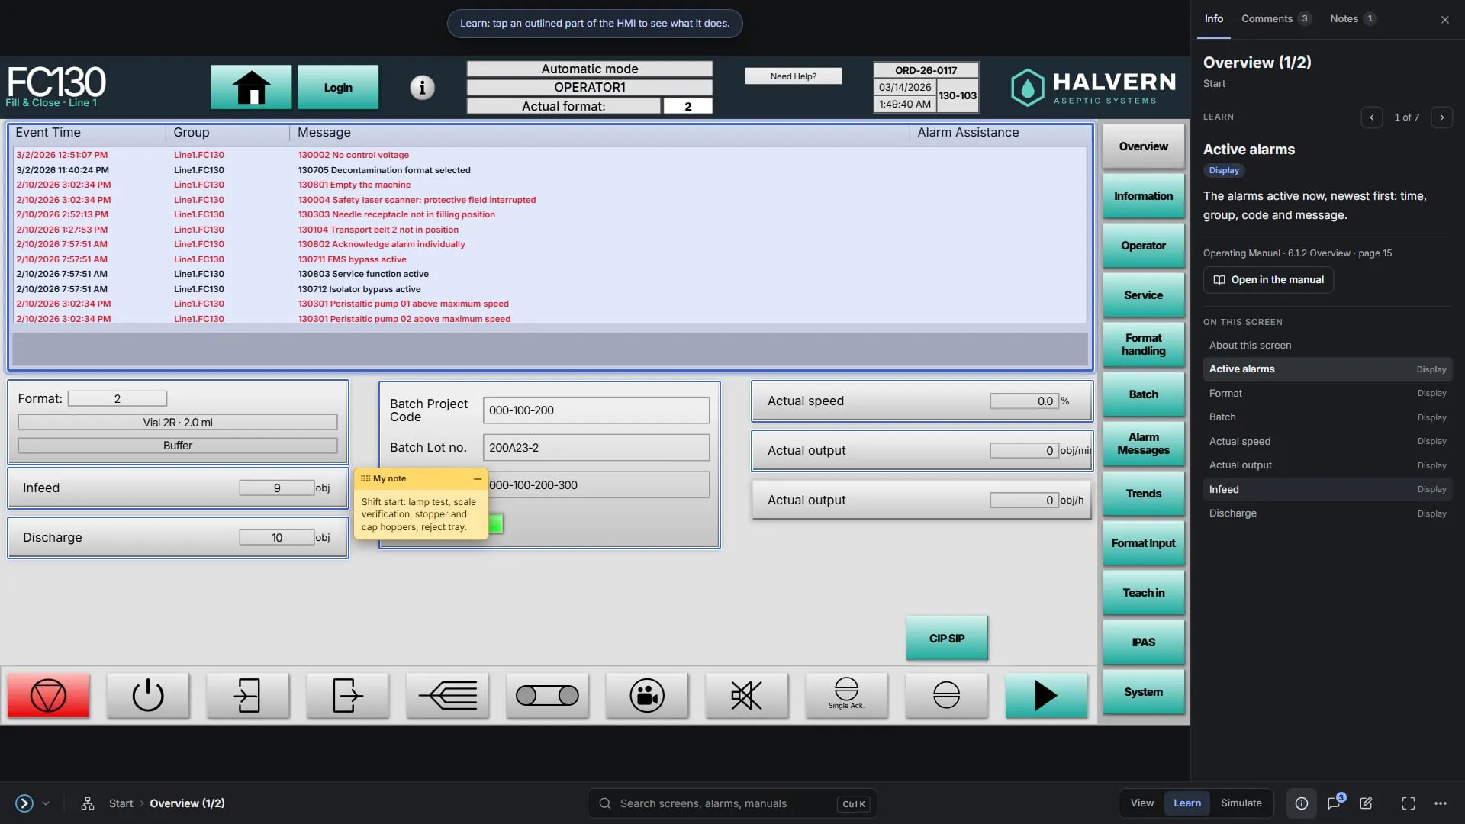The height and width of the screenshot is (824, 1465).
Task: Open the Trends menu button
Action: (x=1144, y=493)
